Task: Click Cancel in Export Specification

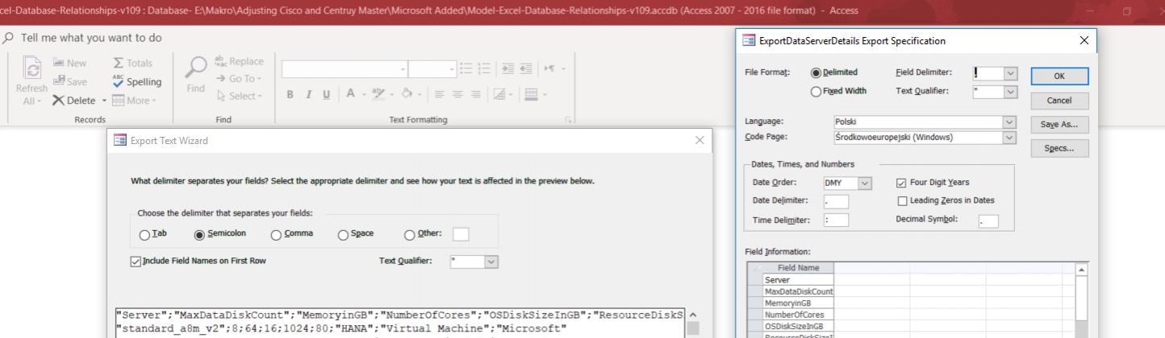Action: 1059,101
